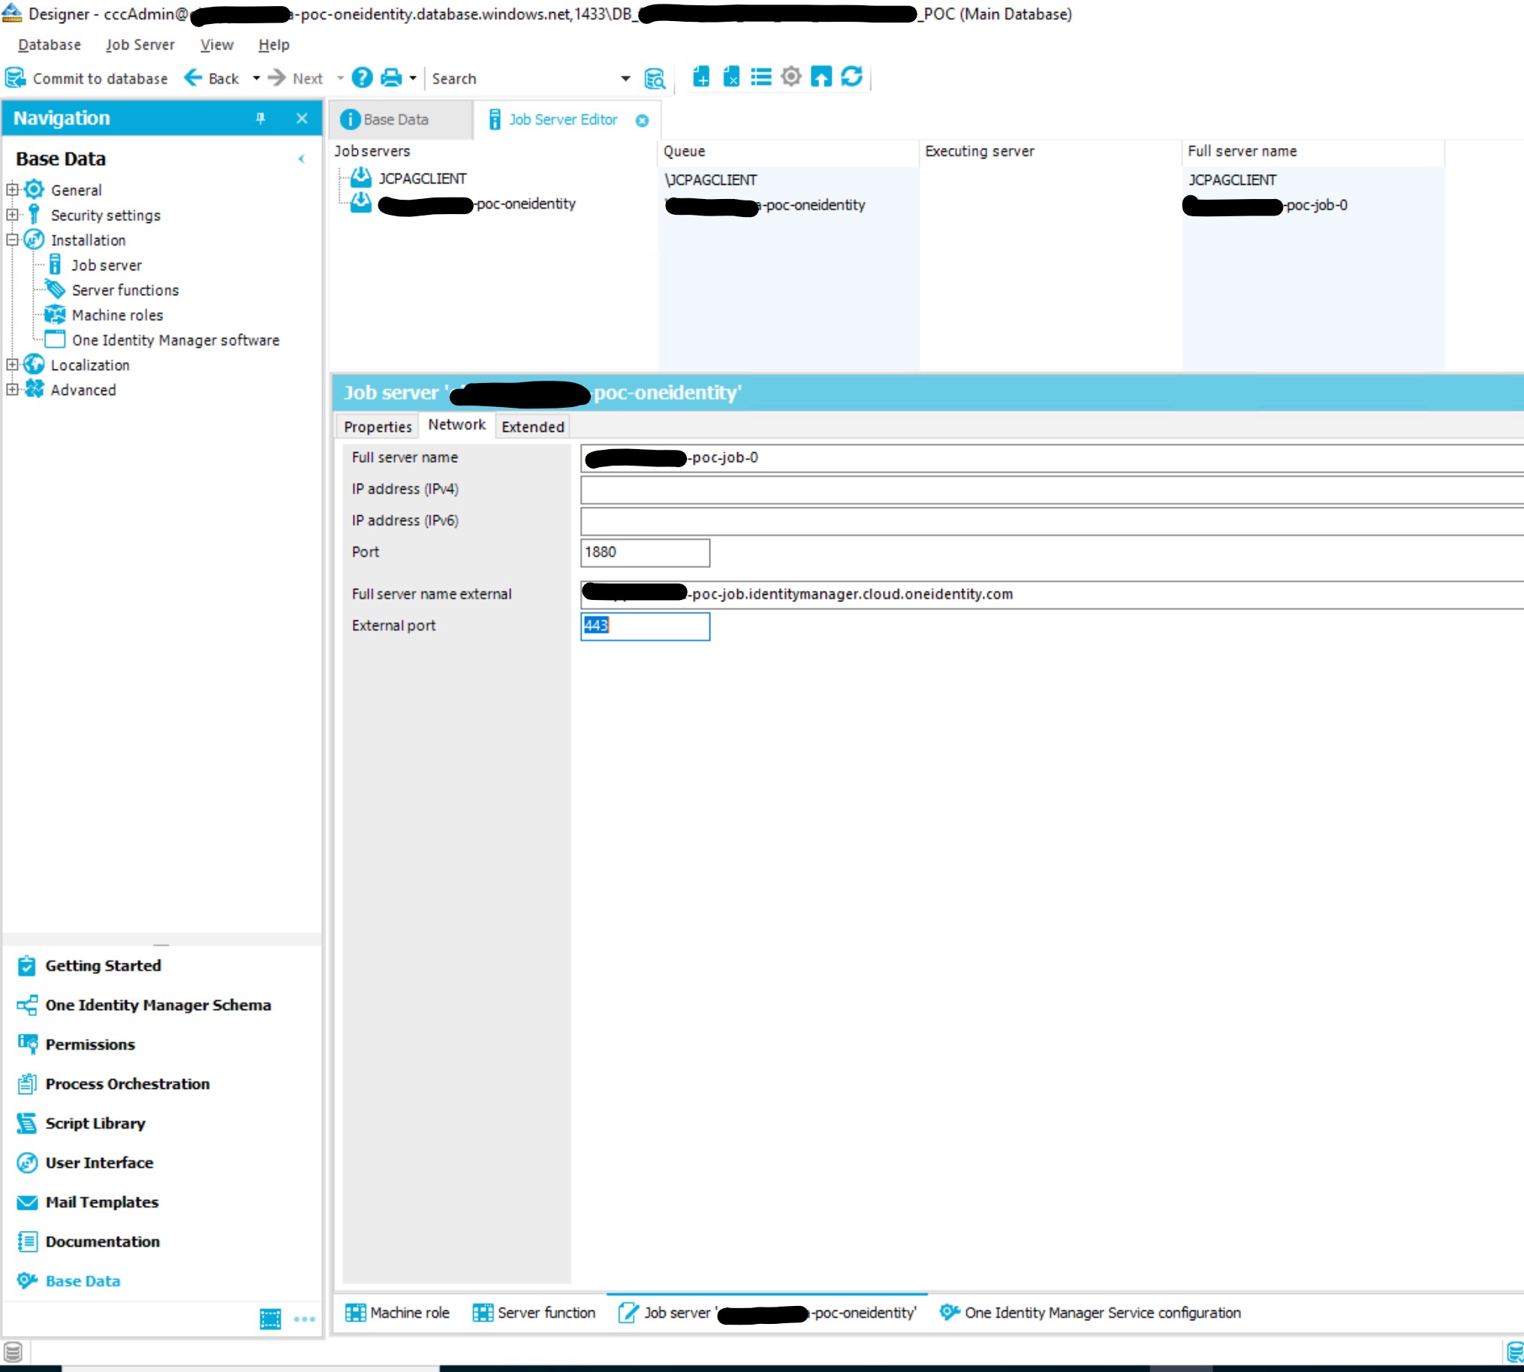Pin the Navigation panel
This screenshot has width=1524, height=1372.
point(261,119)
